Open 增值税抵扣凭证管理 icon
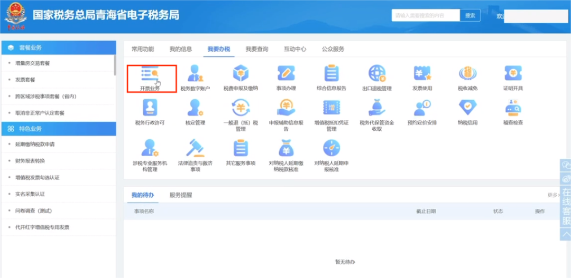Viewport: 571px width, 278px height. (x=331, y=108)
